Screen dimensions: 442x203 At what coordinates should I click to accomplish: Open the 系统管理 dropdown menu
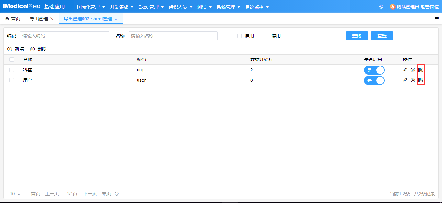[228, 6]
